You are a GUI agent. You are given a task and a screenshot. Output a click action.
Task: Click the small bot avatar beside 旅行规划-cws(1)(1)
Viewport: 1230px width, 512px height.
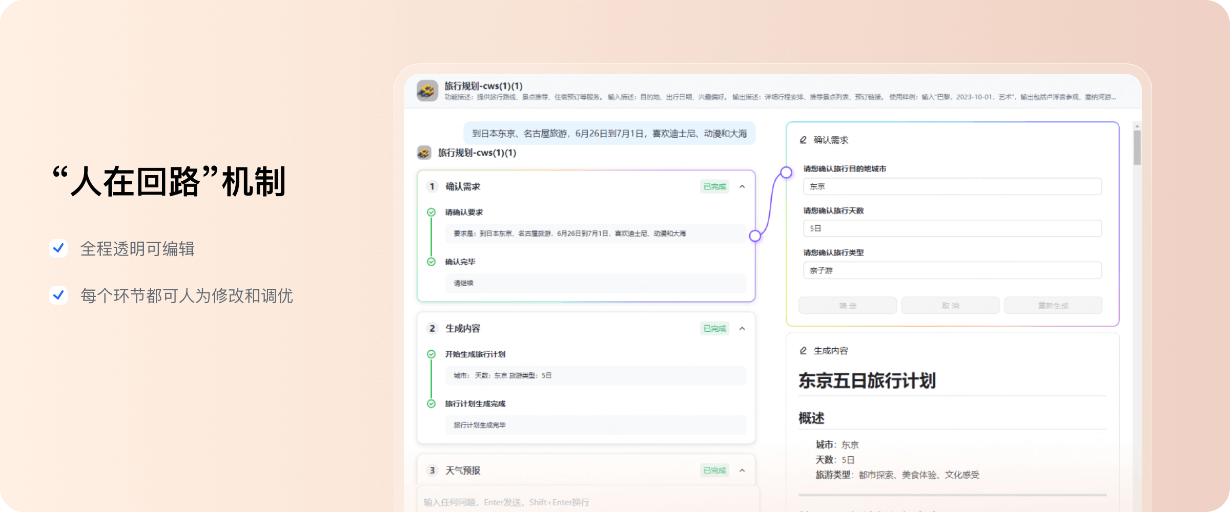click(424, 153)
